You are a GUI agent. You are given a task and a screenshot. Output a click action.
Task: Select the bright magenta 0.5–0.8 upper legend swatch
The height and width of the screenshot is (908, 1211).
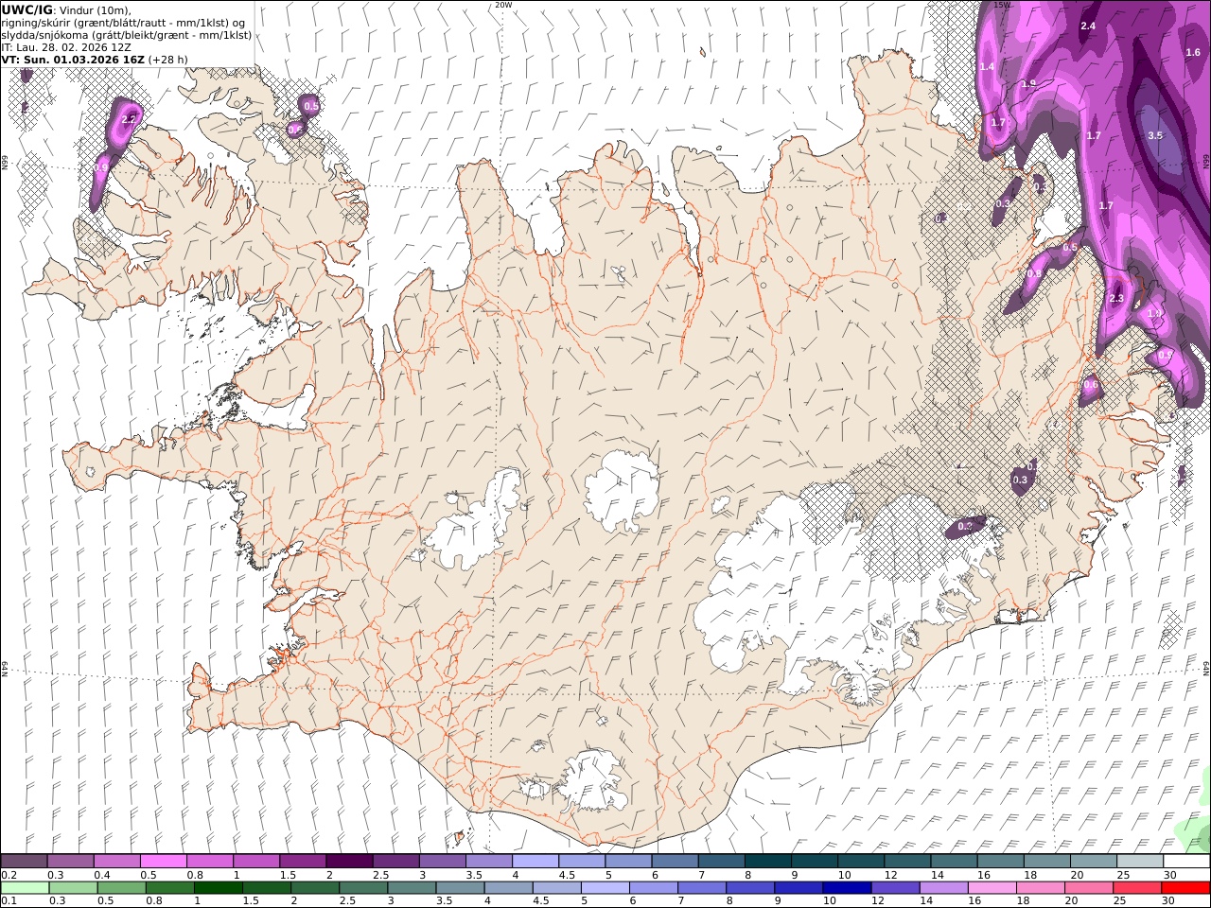point(164,862)
